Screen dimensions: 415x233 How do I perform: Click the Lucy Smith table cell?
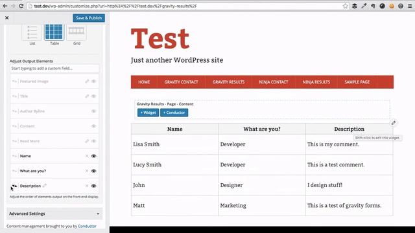coord(174,165)
